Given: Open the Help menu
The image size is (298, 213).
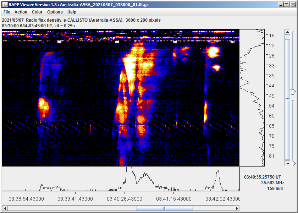Looking at the screenshot, I should (72, 12).
